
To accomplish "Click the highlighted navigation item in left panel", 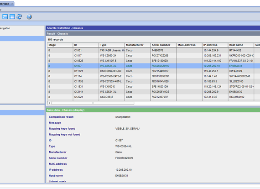I will click(x=22, y=38).
